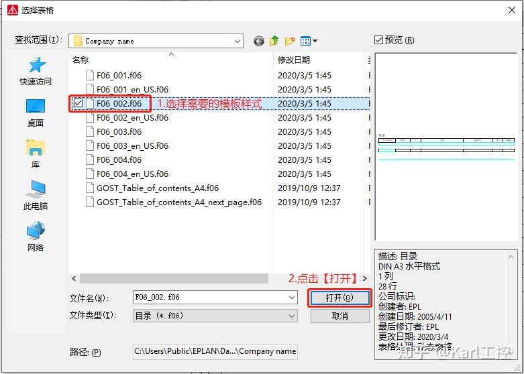Uncheck the F06_002.f06 item checkbox
Image resolution: width=524 pixels, height=374 pixels.
point(78,103)
